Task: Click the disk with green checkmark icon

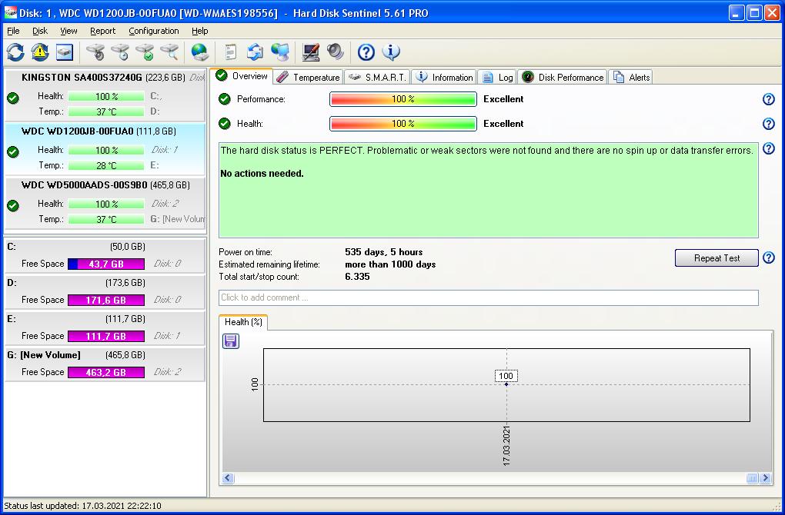Action: [x=145, y=52]
